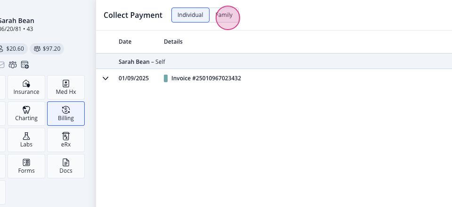Click the Date column header

tap(125, 42)
